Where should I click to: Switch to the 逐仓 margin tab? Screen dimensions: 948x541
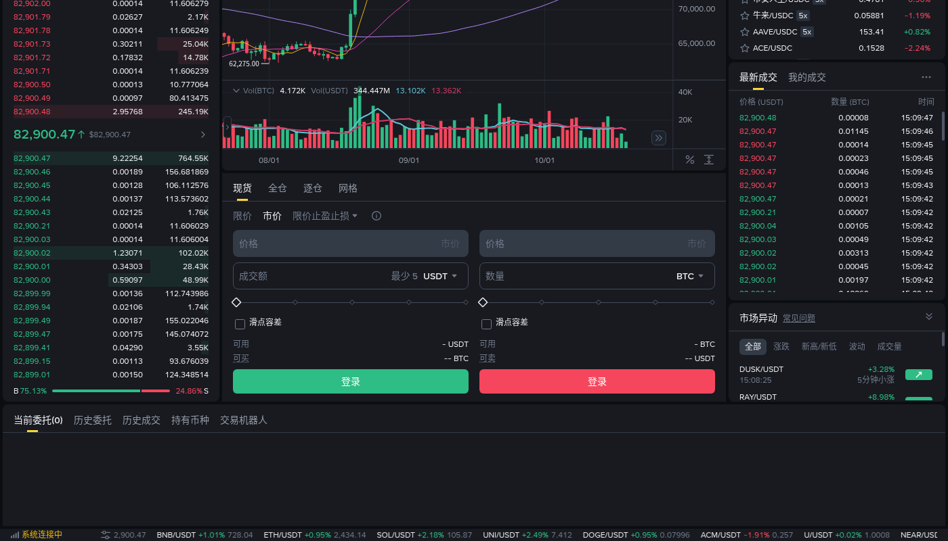click(313, 188)
